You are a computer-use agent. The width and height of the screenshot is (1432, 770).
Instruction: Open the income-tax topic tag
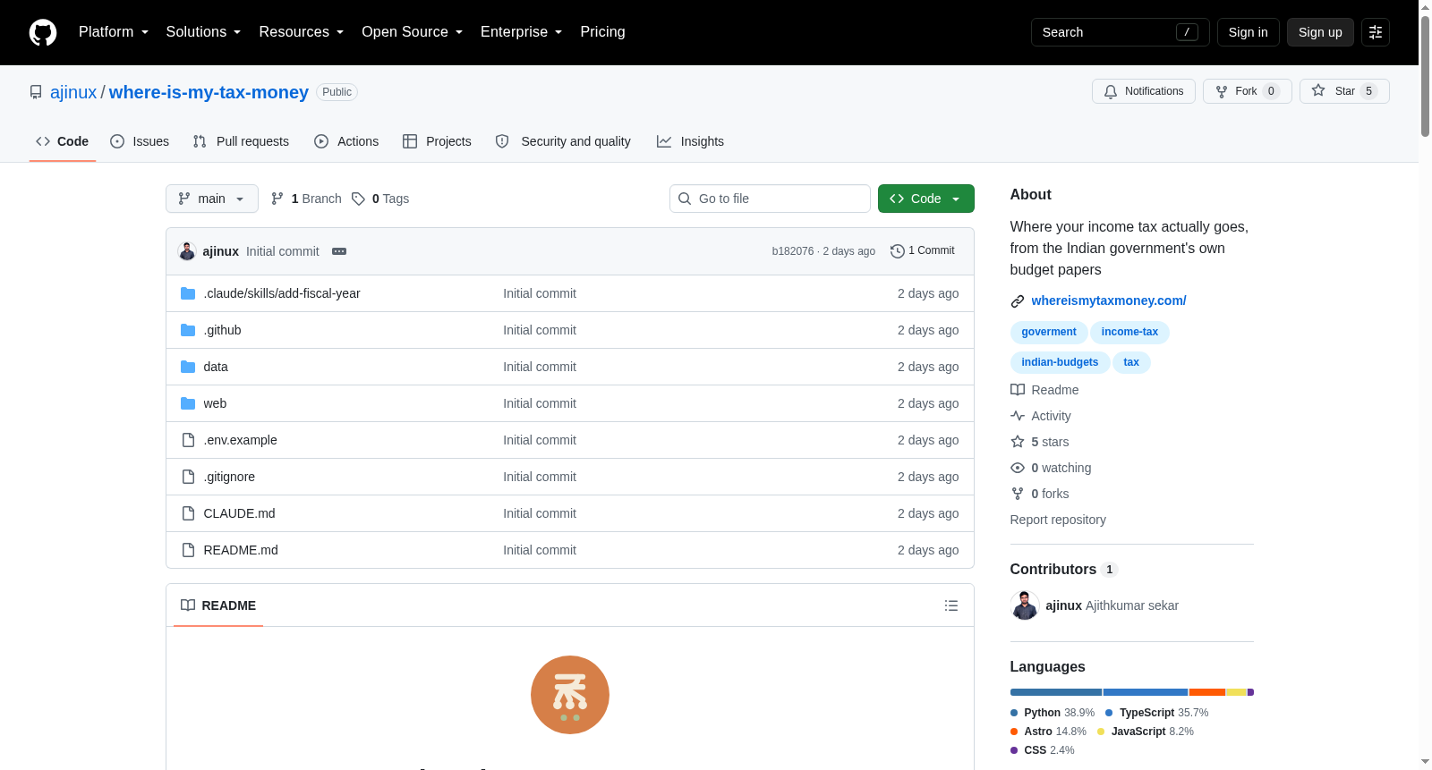(x=1129, y=332)
